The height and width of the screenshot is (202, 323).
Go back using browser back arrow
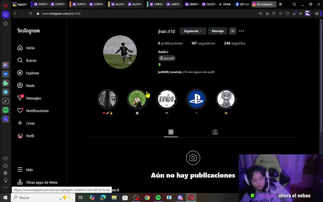pyautogui.click(x=15, y=13)
